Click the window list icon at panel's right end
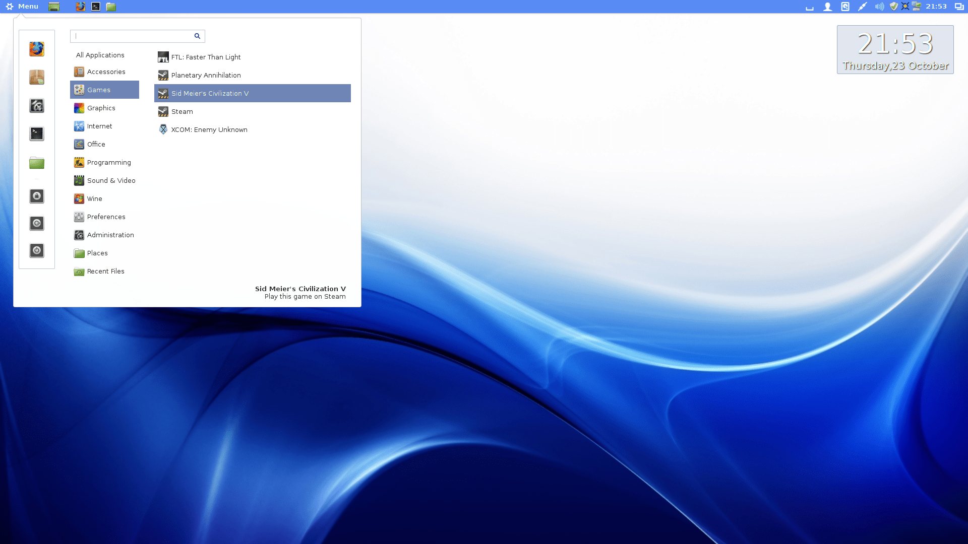Viewport: 968px width, 544px height. (959, 7)
